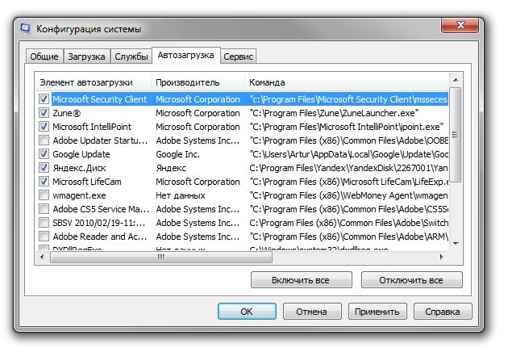Toggle the Microsoft IntelliPoint checkbox
The image size is (508, 356).
[x=44, y=127]
